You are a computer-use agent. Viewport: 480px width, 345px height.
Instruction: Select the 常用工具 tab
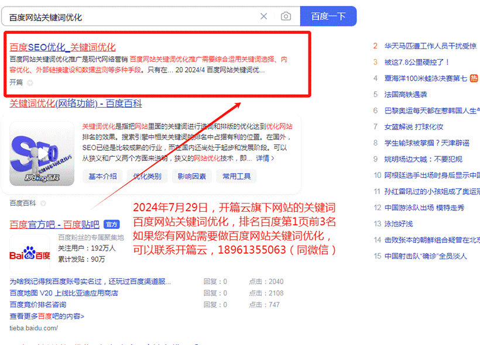click(236, 176)
